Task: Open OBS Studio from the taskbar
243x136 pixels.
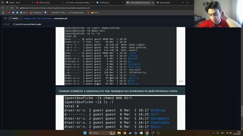Action: pos(158,133)
